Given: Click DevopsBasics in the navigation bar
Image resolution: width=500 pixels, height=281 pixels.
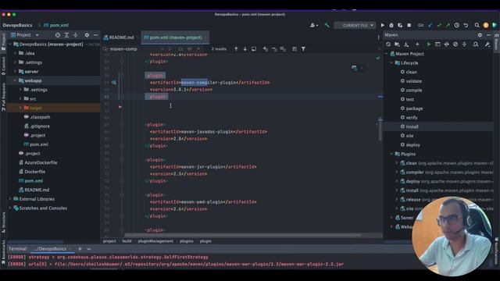Looking at the screenshot, I should (x=17, y=25).
